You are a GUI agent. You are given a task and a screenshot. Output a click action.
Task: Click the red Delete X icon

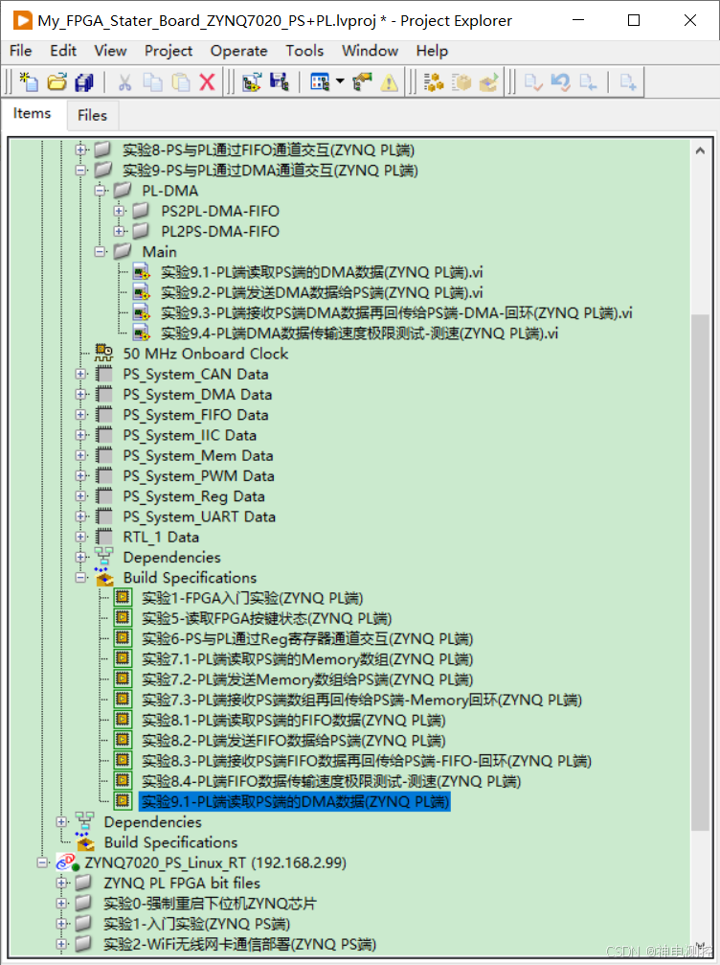pyautogui.click(x=207, y=81)
